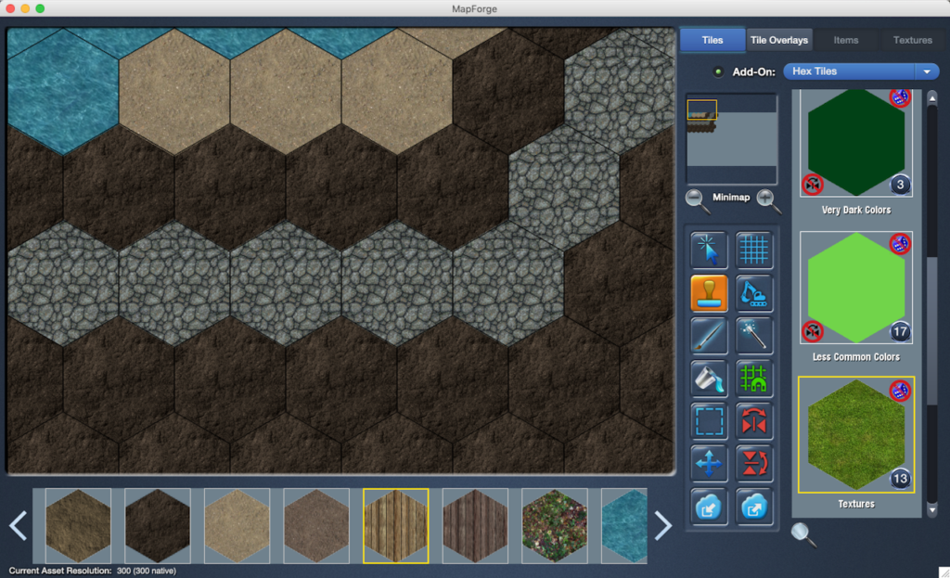Click the vertical flip tool
The width and height of the screenshot is (950, 578).
click(751, 464)
